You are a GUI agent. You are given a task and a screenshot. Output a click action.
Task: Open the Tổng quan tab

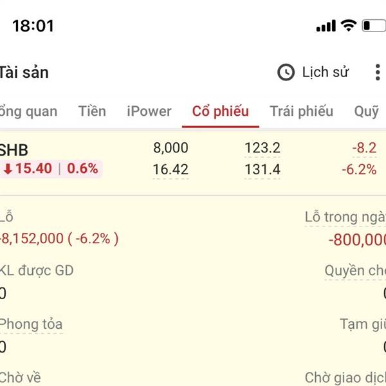click(28, 111)
